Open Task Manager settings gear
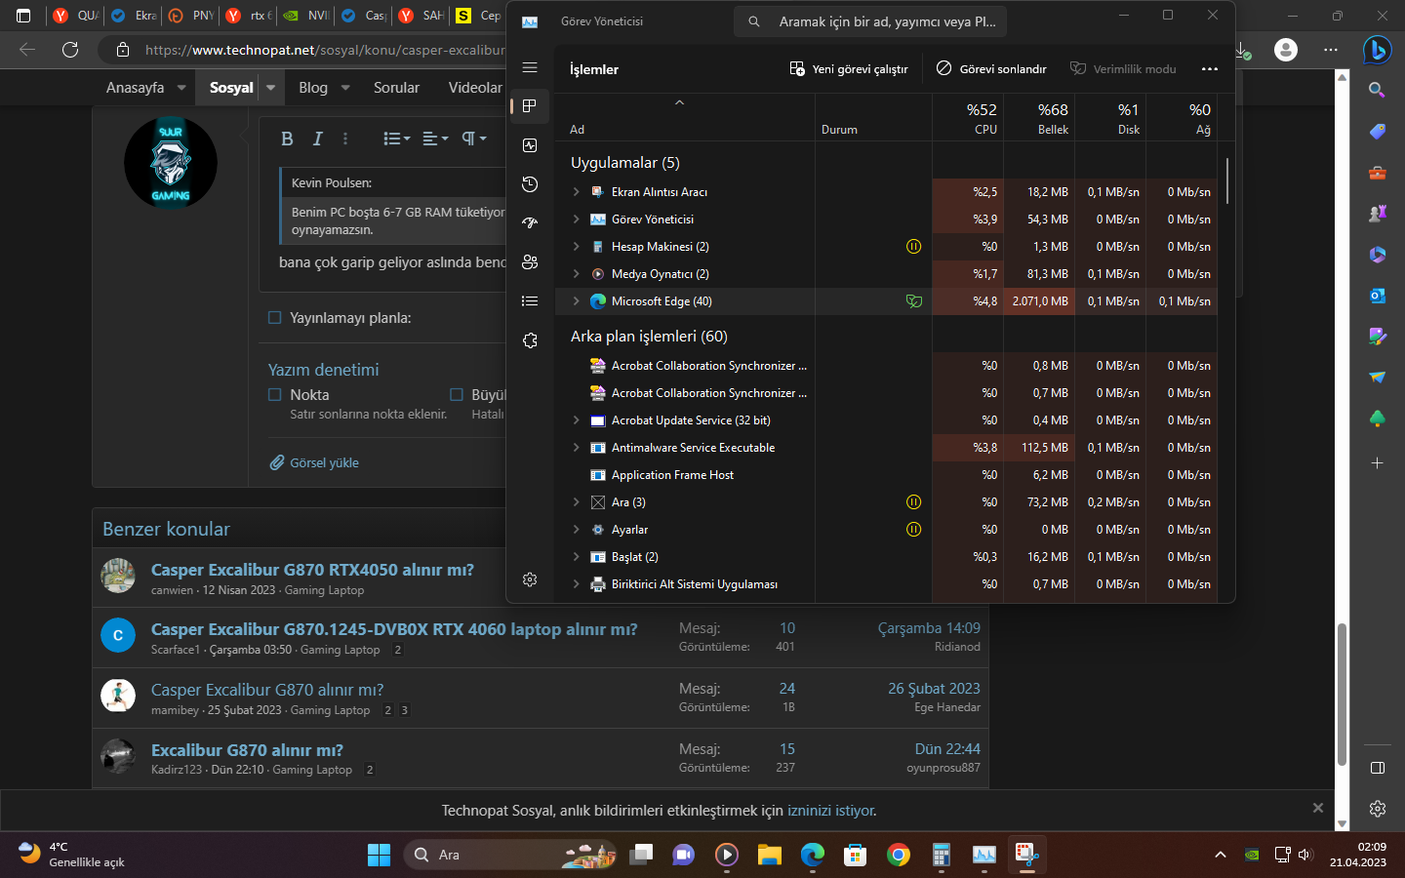Image resolution: width=1405 pixels, height=878 pixels. pyautogui.click(x=530, y=579)
